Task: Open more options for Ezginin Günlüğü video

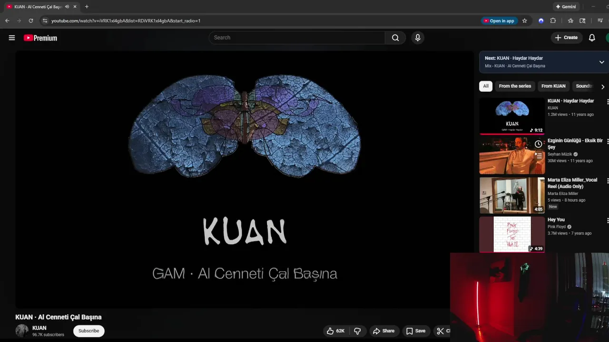Action: click(608, 142)
